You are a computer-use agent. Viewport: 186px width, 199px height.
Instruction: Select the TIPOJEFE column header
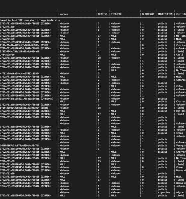[116, 14]
